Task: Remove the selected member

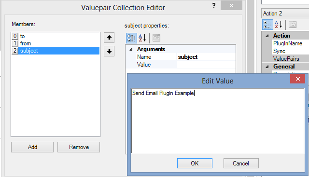Action: [79, 147]
